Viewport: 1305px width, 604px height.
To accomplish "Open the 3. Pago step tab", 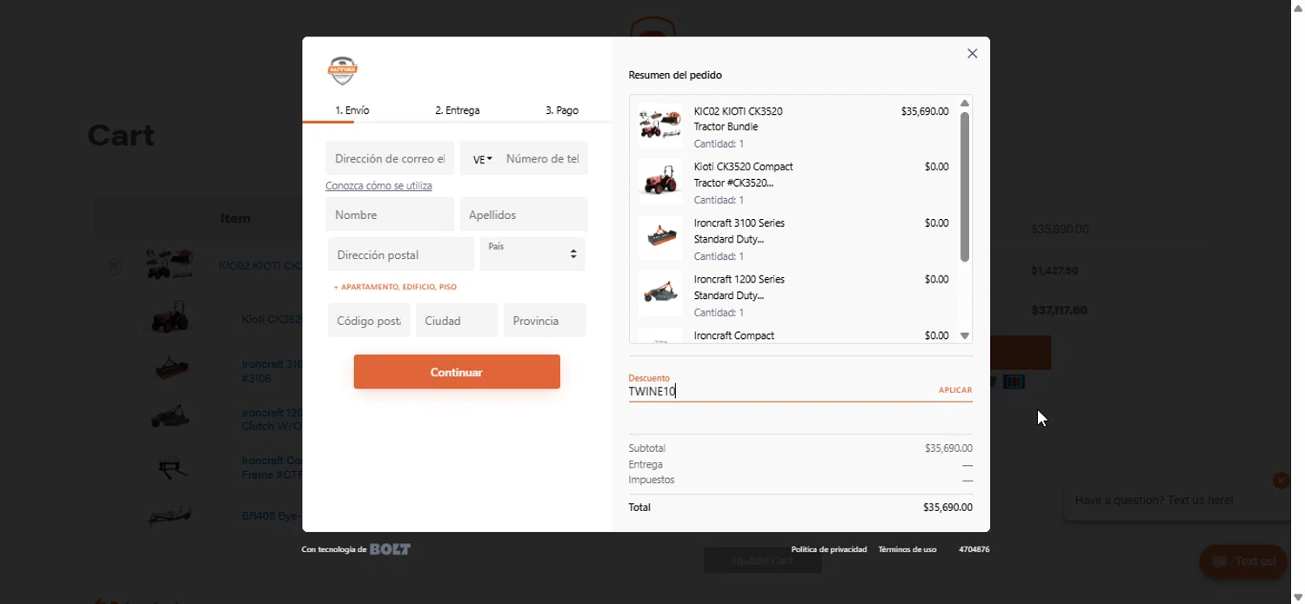I will [x=562, y=110].
